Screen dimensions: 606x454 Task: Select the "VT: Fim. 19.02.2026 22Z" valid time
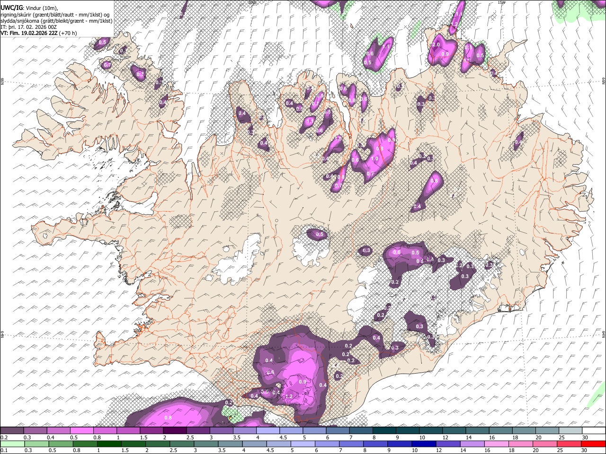click(29, 33)
